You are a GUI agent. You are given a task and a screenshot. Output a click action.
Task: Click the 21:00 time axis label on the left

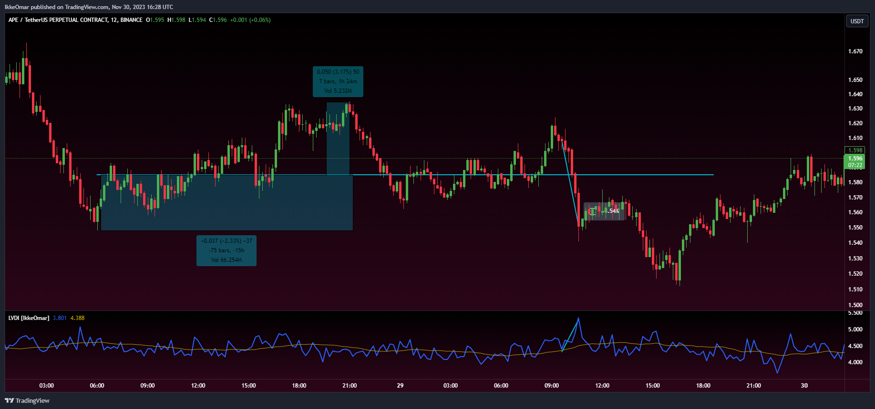(x=350, y=386)
